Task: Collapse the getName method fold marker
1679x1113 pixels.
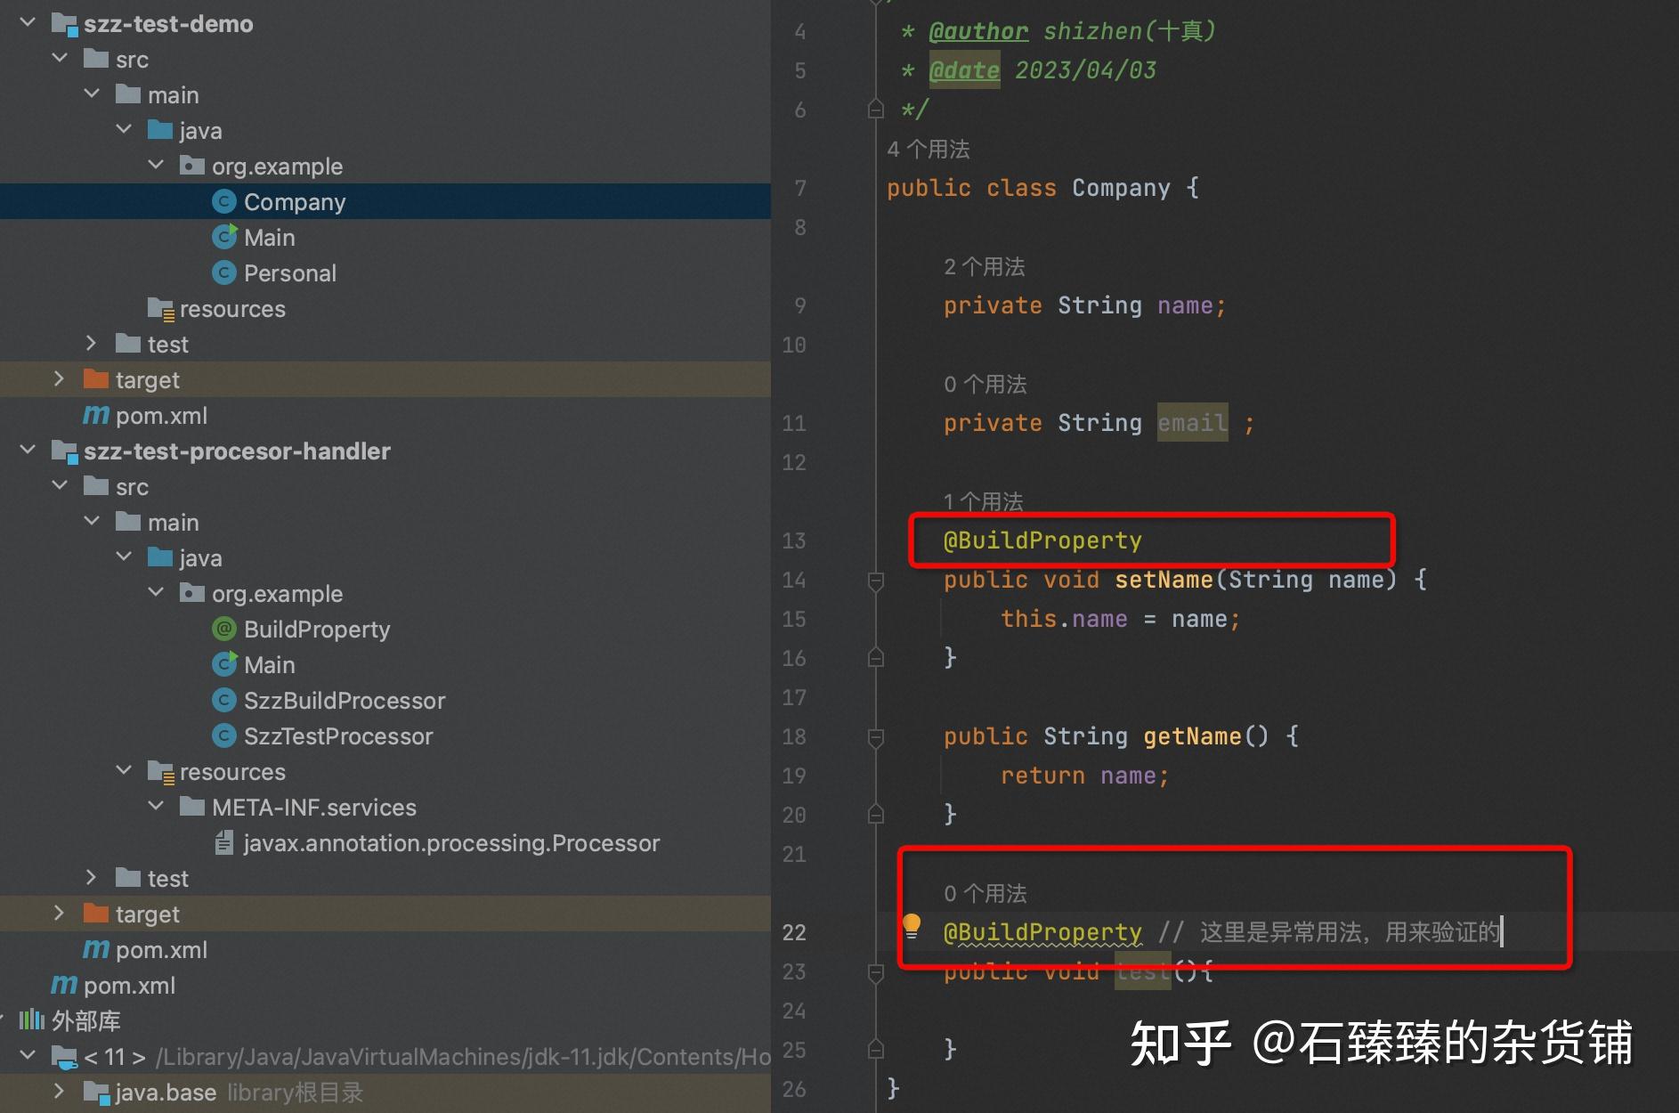Action: pos(875,736)
